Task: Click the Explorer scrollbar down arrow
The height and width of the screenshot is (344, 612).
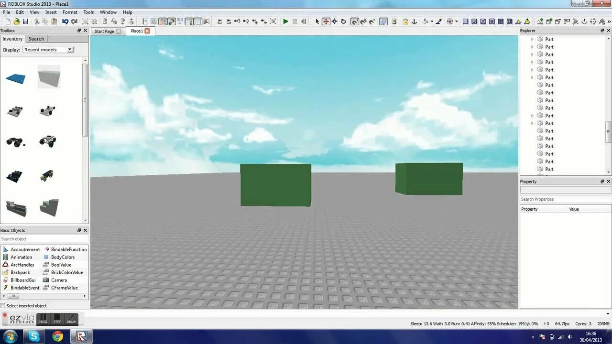Action: [608, 172]
